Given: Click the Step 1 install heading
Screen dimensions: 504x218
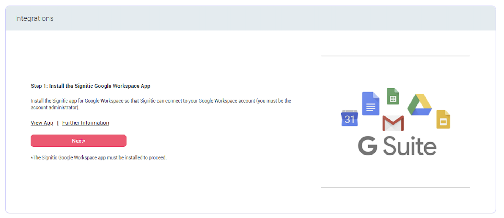Looking at the screenshot, I should 91,86.
